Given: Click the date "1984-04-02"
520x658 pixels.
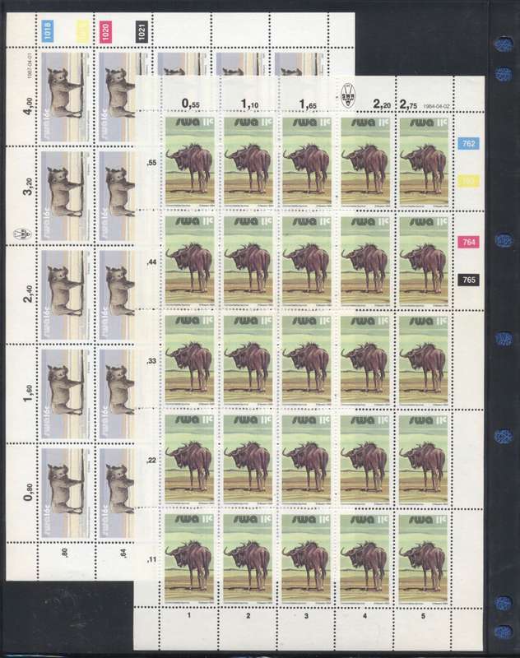Looking at the screenshot, I should pyautogui.click(x=436, y=106).
